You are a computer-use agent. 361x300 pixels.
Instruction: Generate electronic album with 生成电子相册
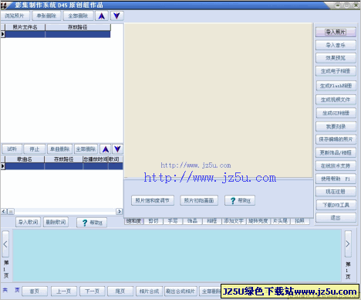click(x=336, y=71)
